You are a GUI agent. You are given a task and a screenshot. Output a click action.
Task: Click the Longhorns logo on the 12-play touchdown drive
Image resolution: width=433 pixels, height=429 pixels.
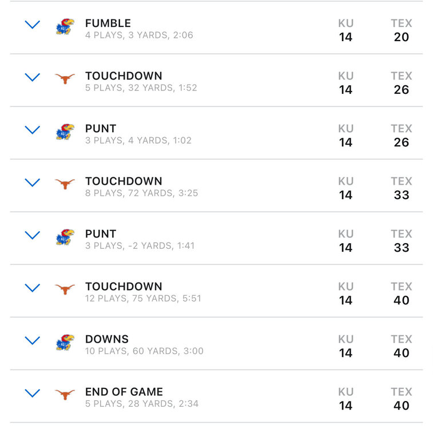click(65, 289)
